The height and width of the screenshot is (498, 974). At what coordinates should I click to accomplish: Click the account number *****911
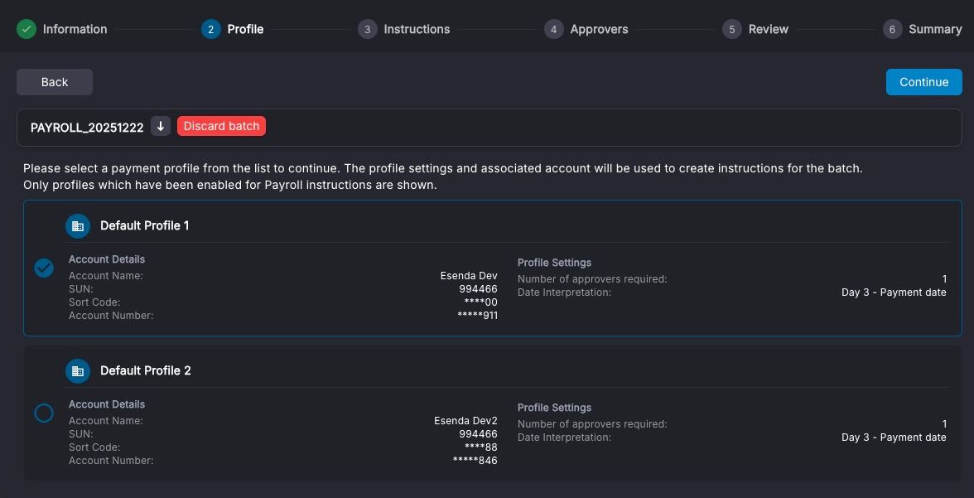click(x=478, y=315)
